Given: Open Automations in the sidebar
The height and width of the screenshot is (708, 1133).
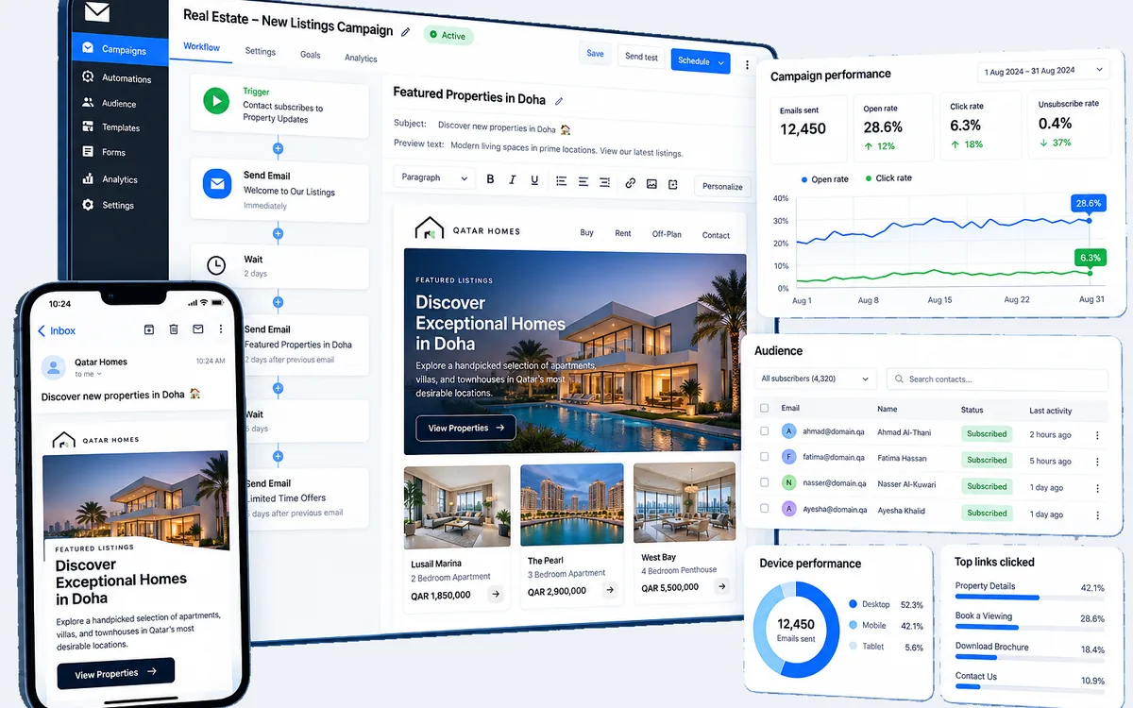Looking at the screenshot, I should click(x=116, y=78).
